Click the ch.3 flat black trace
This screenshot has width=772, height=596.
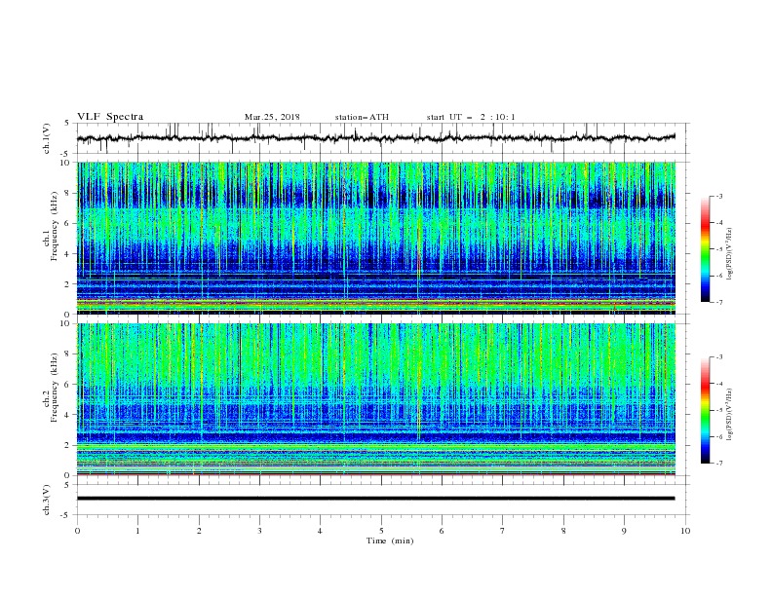[x=376, y=499]
